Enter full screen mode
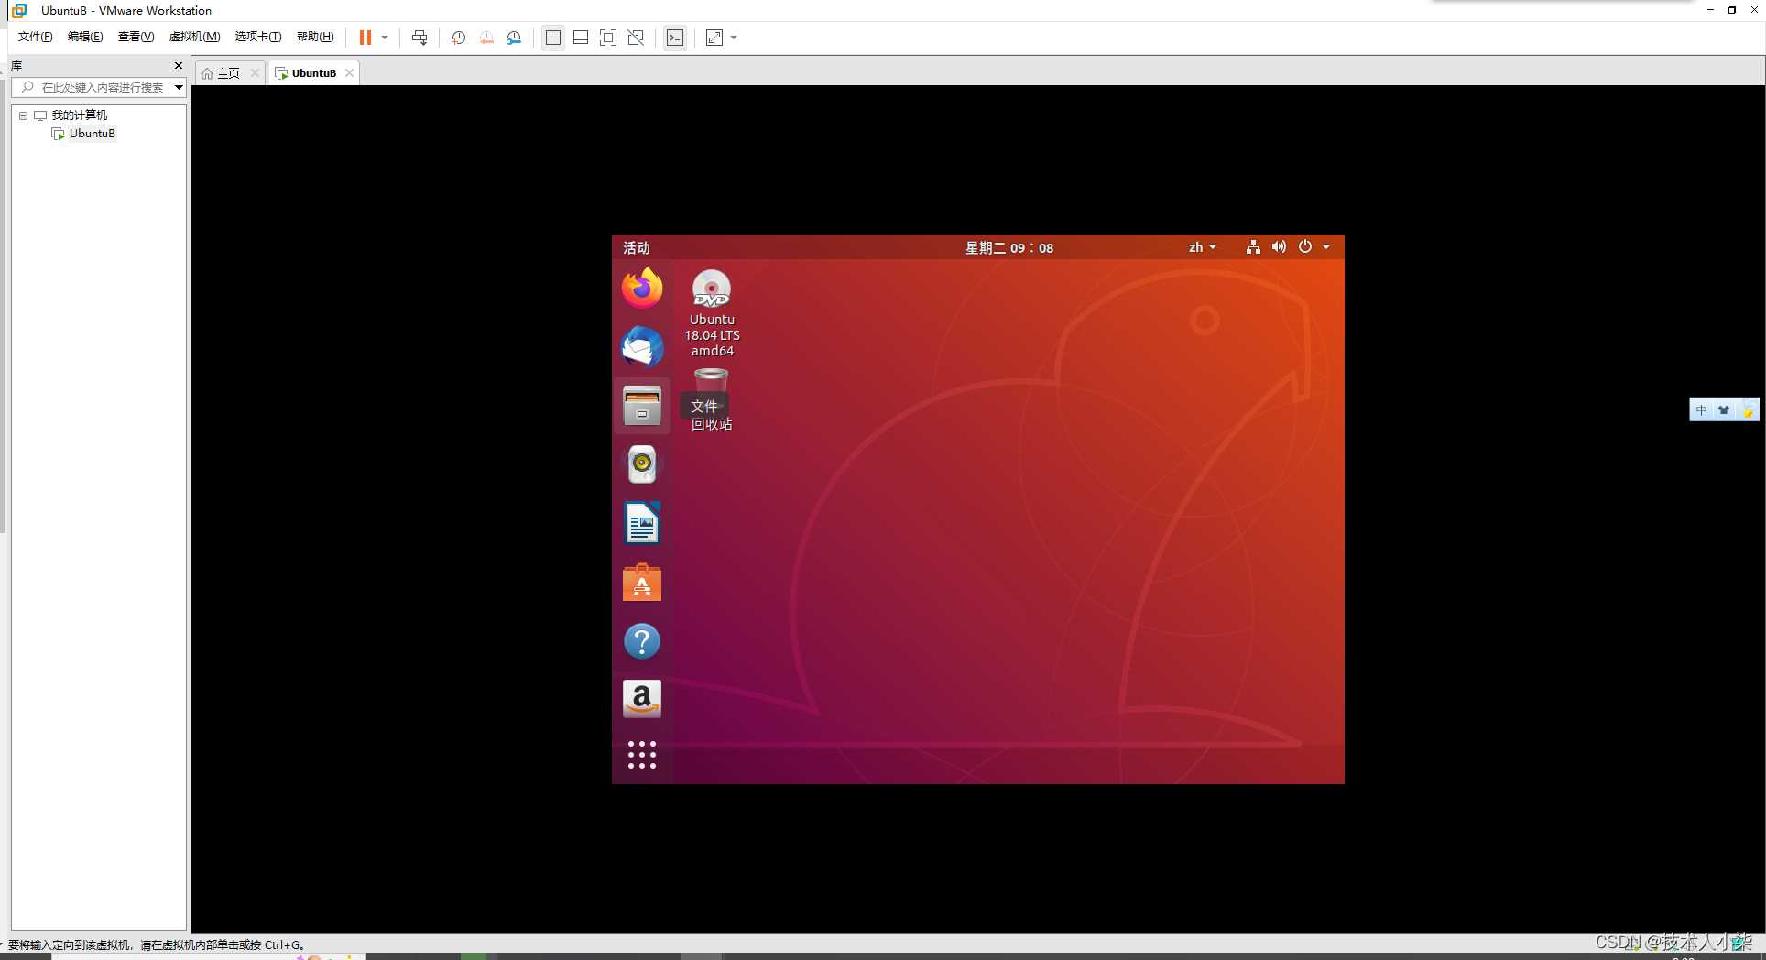This screenshot has width=1766, height=960. 608,38
